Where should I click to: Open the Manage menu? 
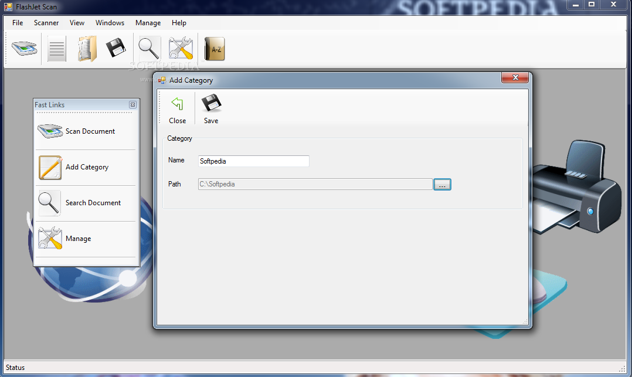(x=148, y=23)
